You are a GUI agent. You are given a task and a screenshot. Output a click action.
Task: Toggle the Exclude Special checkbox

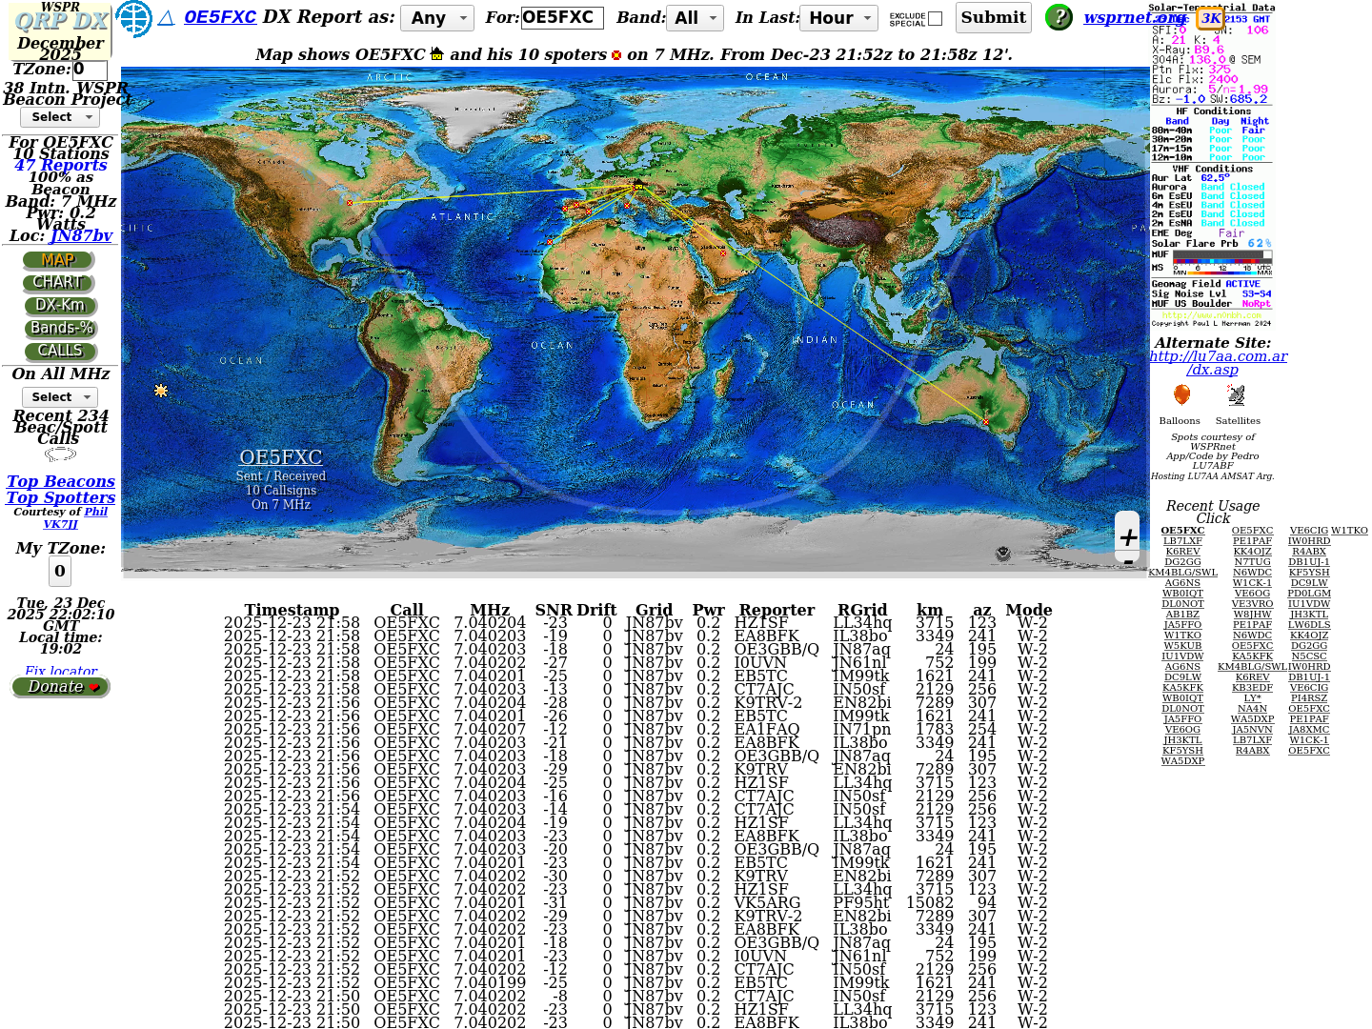coord(936,18)
